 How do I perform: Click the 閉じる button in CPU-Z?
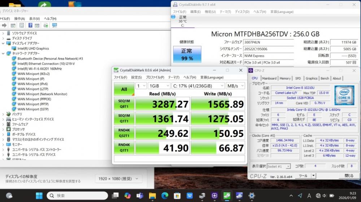click(349, 176)
